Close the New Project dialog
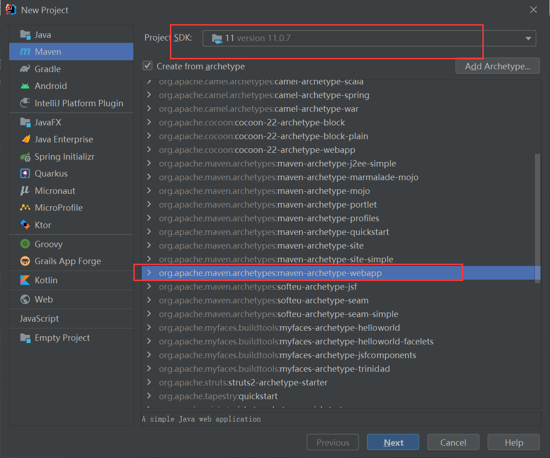 coord(533,10)
